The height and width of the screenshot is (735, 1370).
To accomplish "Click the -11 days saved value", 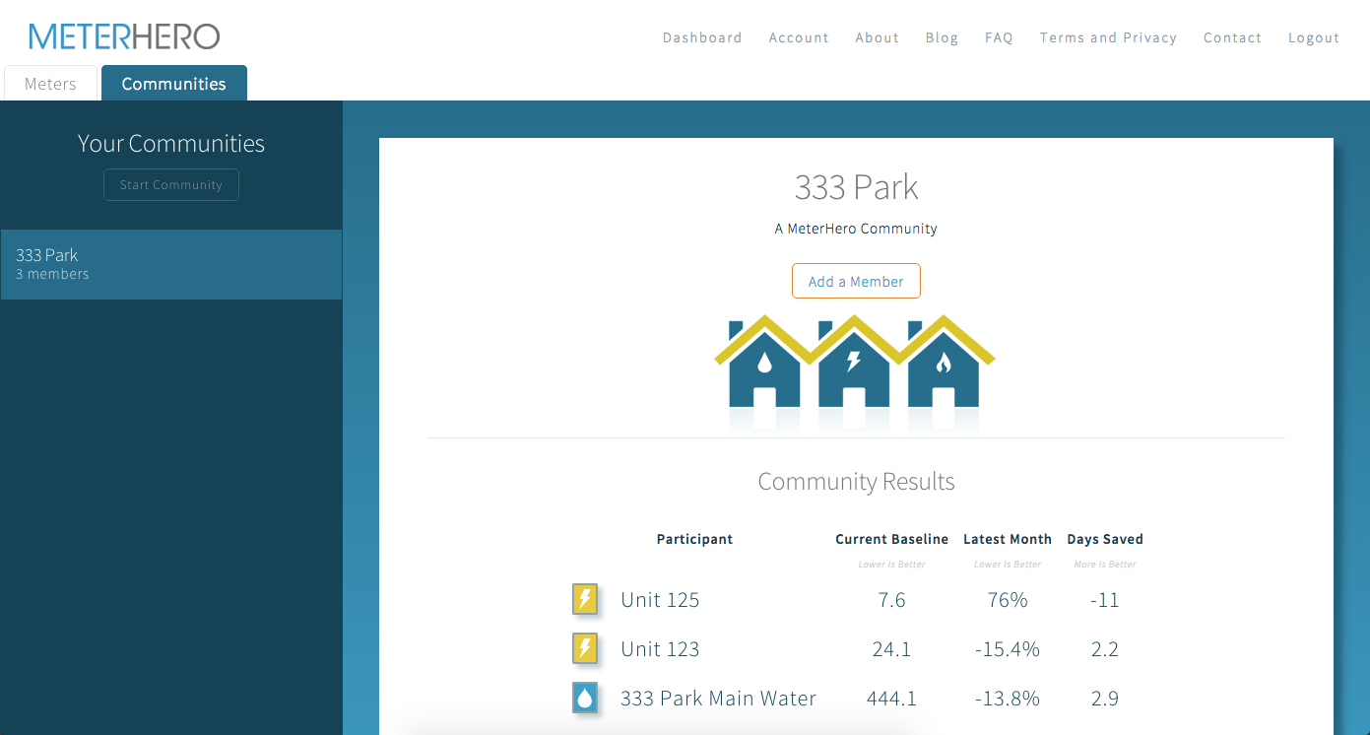I will (x=1105, y=599).
